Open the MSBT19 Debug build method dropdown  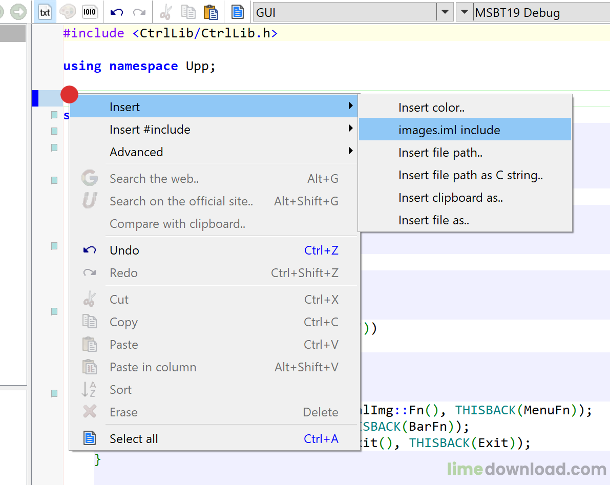(465, 12)
